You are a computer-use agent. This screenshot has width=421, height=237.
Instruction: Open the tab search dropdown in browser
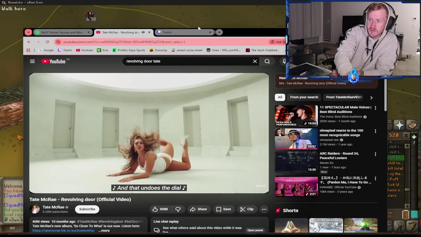(28, 32)
